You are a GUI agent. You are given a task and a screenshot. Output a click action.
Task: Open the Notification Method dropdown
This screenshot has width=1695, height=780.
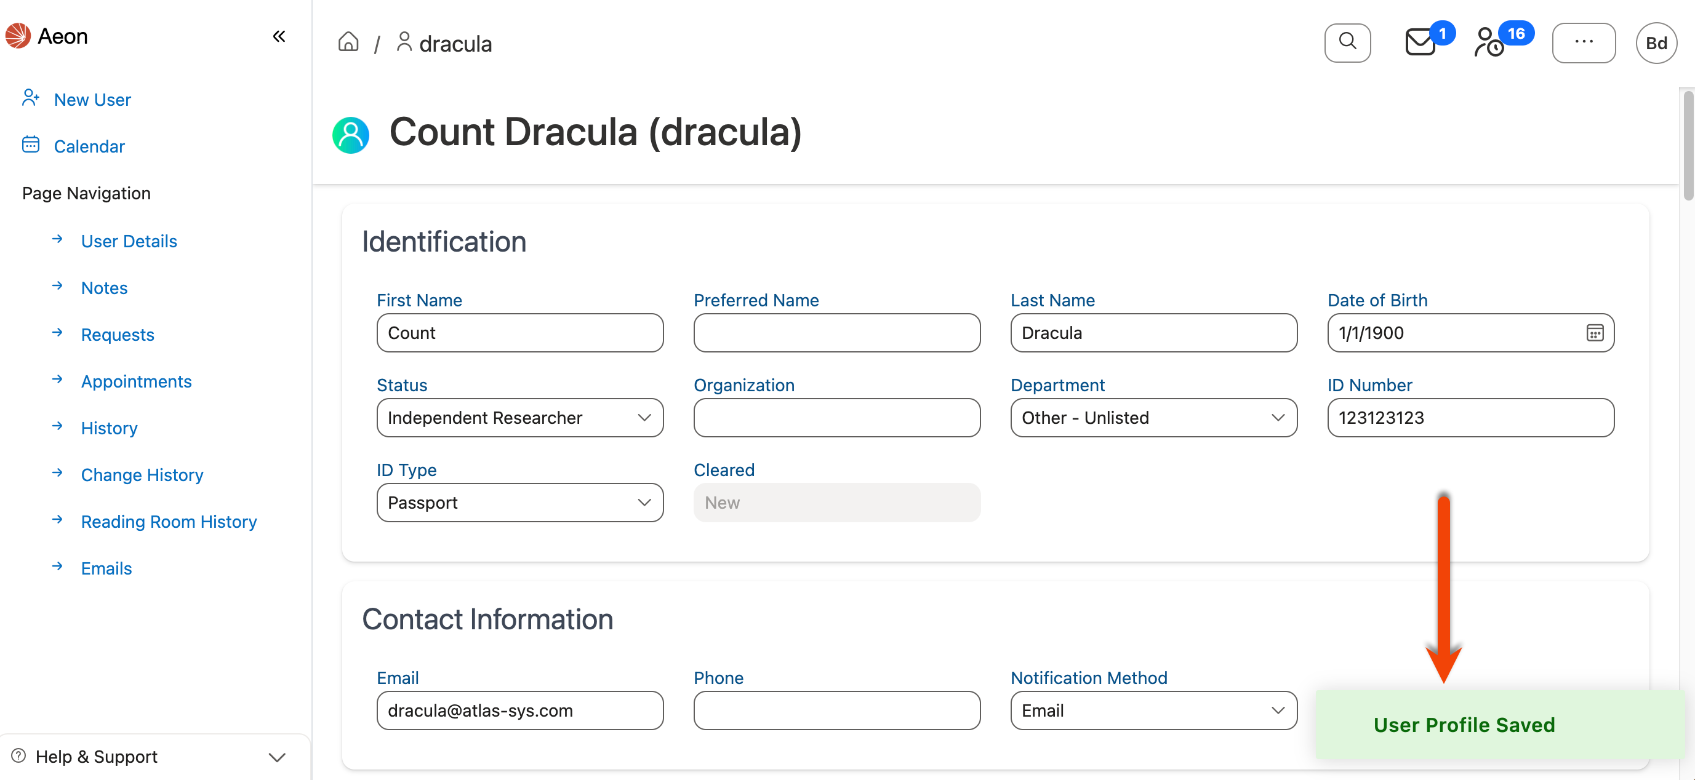tap(1153, 710)
